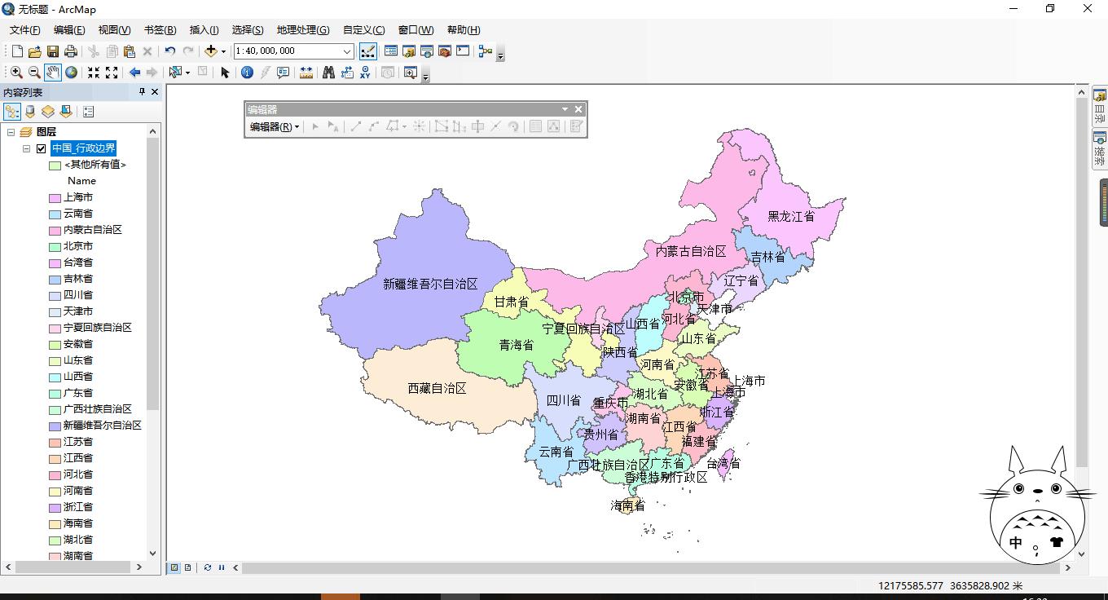Open the 地理处理(G) menu
The width and height of the screenshot is (1108, 600).
tap(303, 29)
